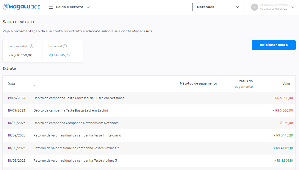Select the committed amount R$ 10.150,00

point(21,55)
